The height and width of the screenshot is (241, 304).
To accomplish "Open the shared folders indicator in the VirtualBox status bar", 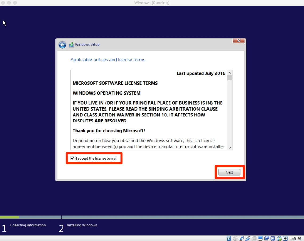I will (x=254, y=239).
